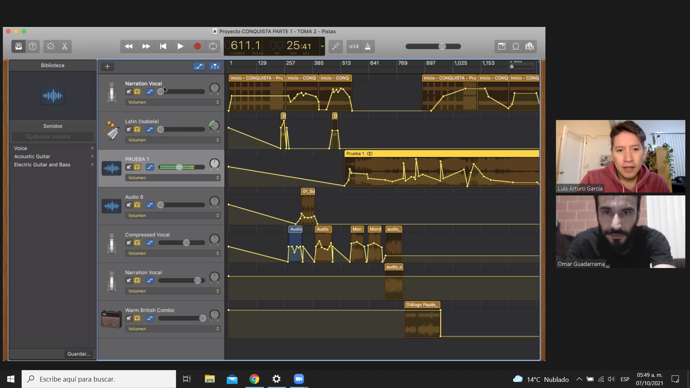
Task: Toggle the Cycle loop button
Action: coord(213,46)
